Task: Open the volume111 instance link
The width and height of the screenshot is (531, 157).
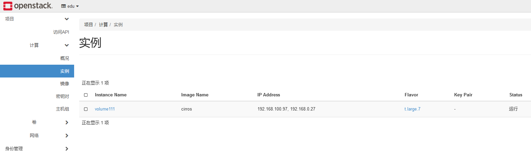Action: (105, 109)
